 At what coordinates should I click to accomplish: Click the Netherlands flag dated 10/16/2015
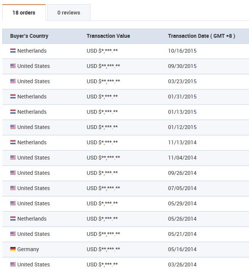(x=13, y=51)
